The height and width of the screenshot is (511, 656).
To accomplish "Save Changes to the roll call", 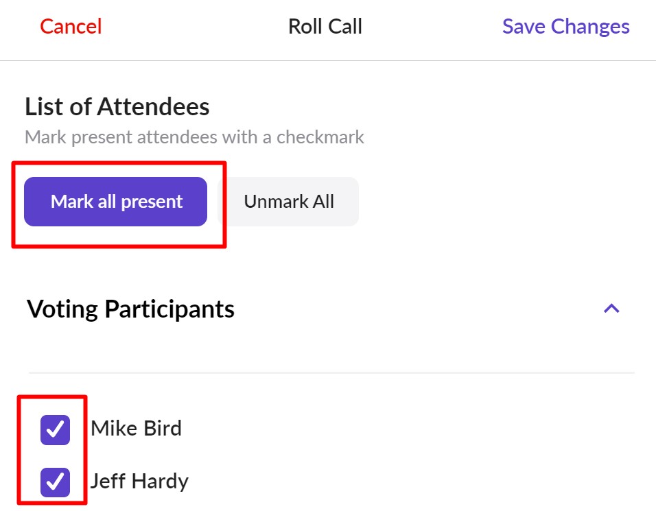I will [x=565, y=27].
